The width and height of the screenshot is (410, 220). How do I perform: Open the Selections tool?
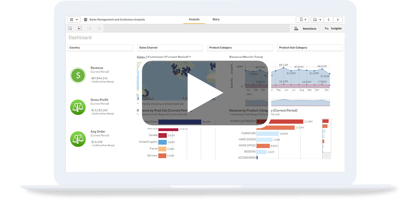[305, 29]
